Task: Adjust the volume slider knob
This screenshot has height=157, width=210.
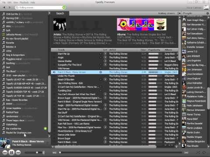Action: (x=37, y=152)
